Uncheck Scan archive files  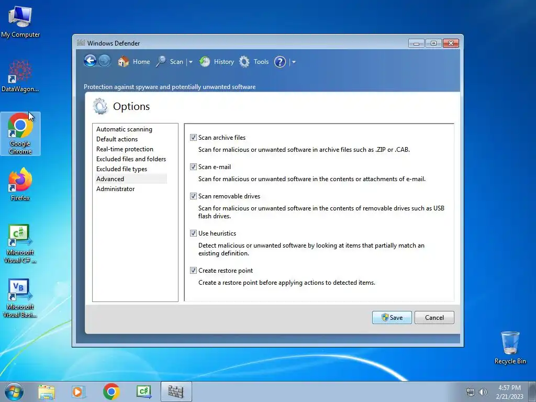194,138
